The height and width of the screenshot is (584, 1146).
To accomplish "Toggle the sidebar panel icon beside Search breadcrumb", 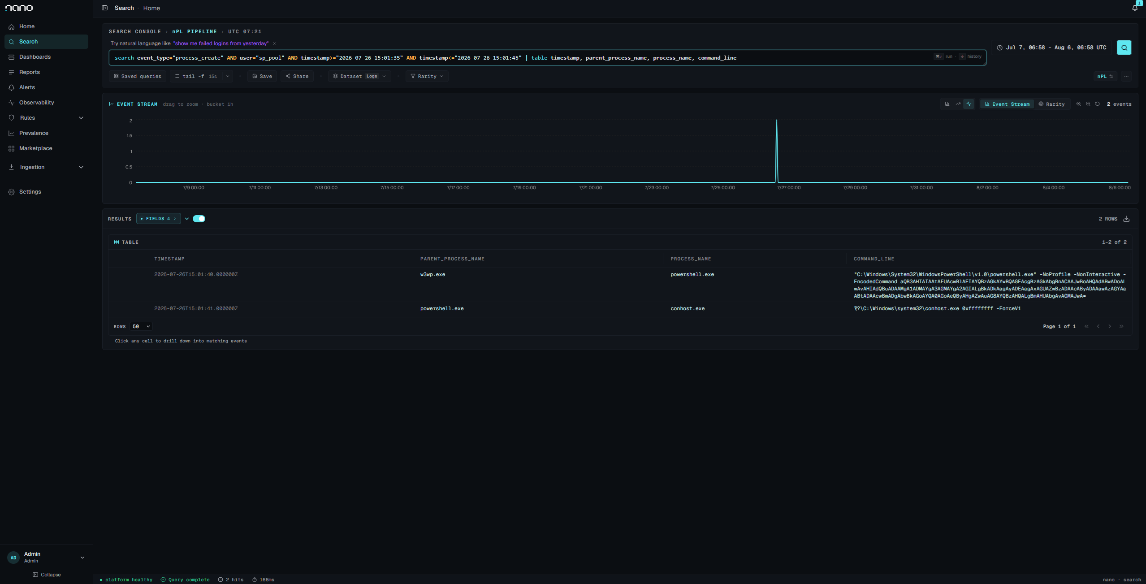I will [104, 8].
